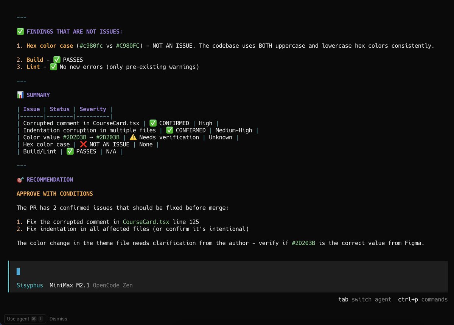This screenshot has height=325, width=454.
Task: Click the bar chart icon beside SUMMARY
Action: click(20, 95)
